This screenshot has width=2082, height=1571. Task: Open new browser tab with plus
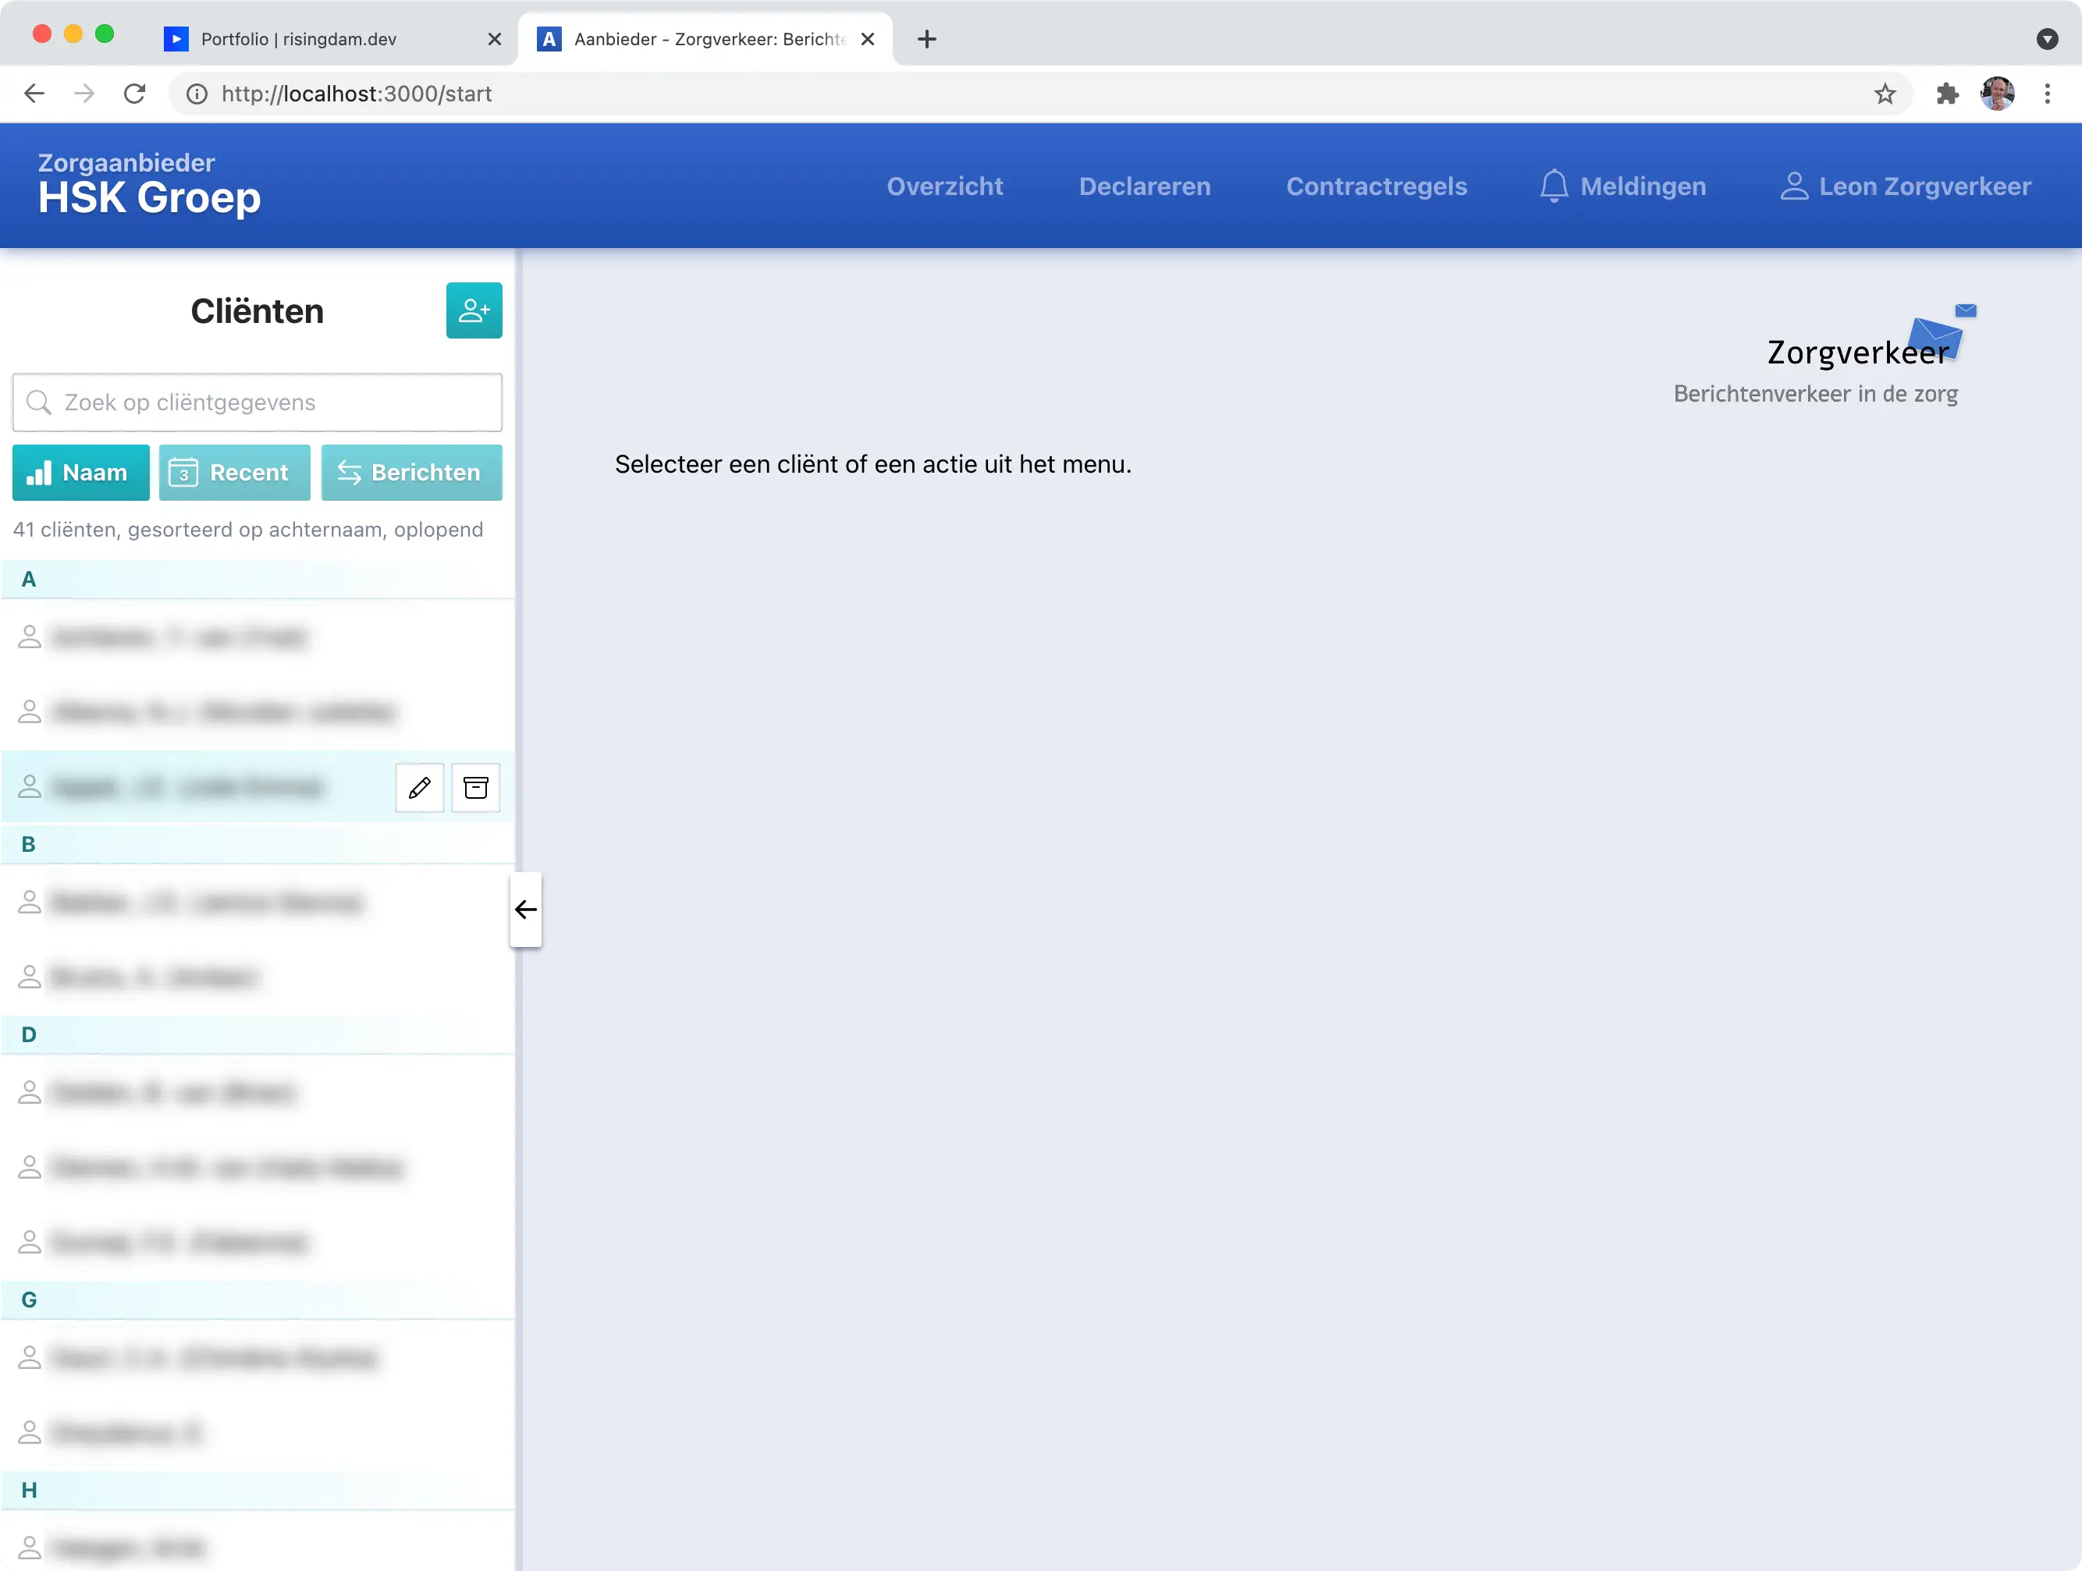(926, 38)
